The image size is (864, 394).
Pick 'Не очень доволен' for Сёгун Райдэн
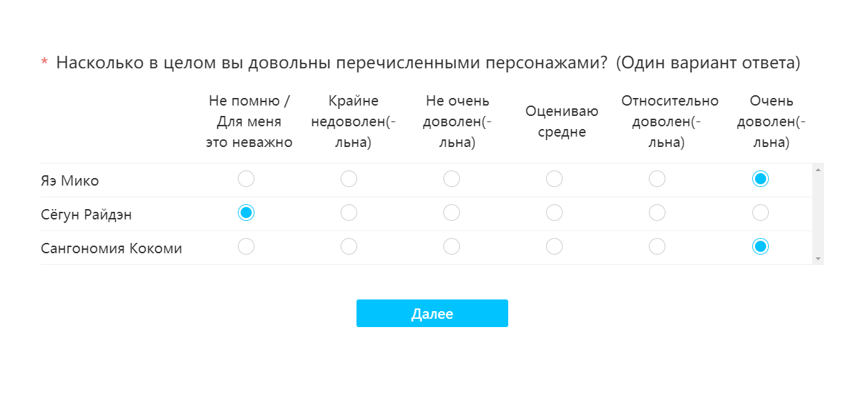point(452,213)
